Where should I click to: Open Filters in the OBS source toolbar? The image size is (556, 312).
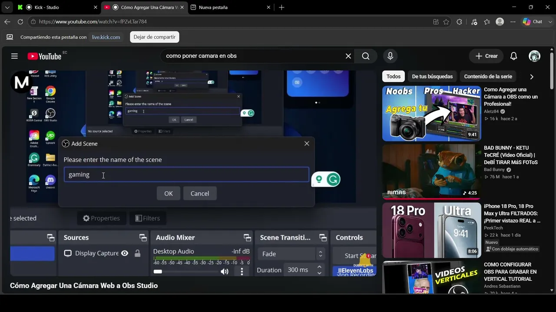(x=147, y=218)
